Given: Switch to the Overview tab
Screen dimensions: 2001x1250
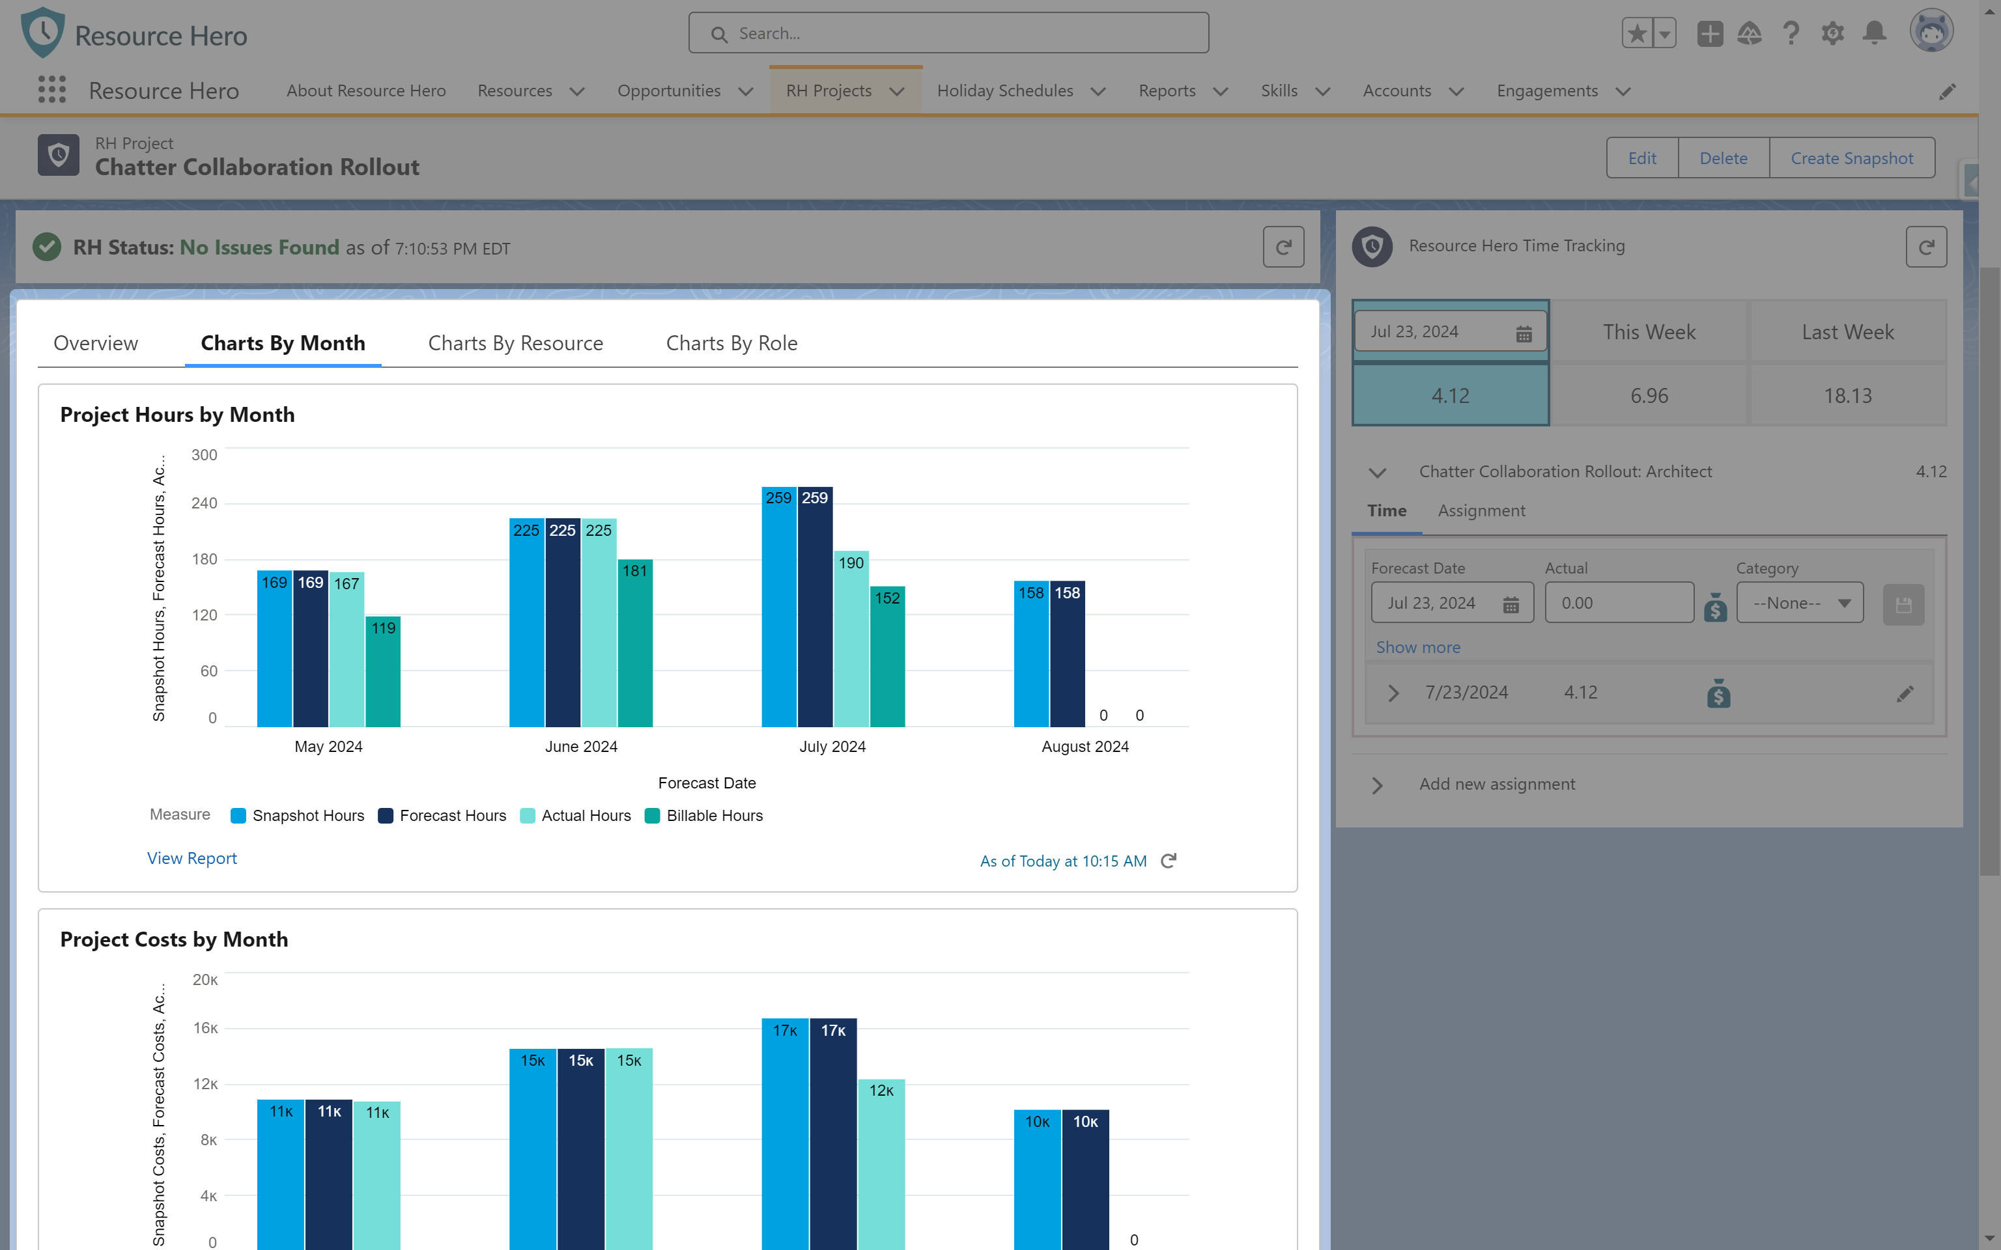Looking at the screenshot, I should (95, 343).
